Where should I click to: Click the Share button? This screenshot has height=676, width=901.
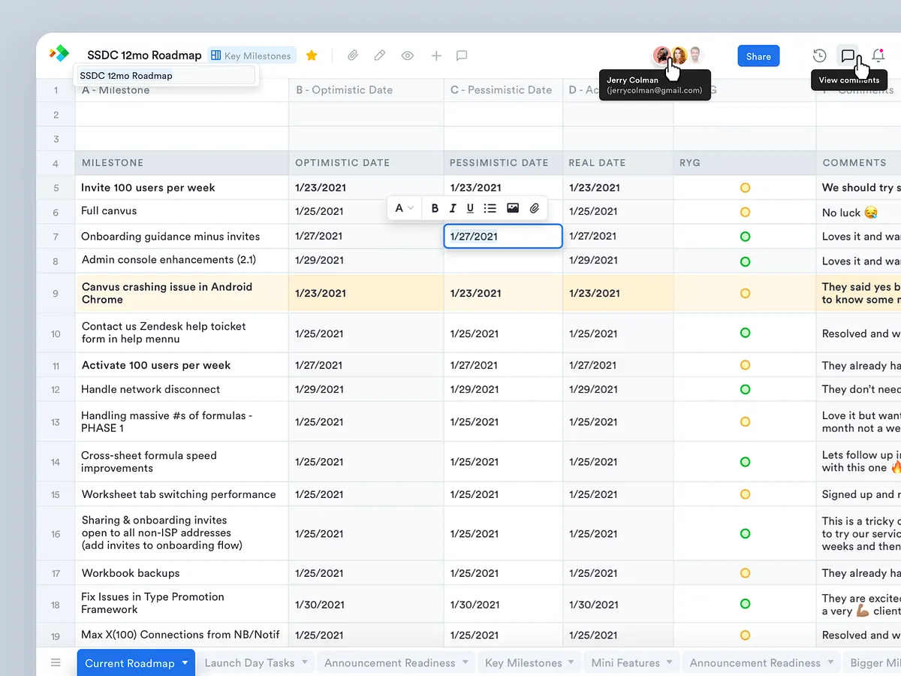click(x=758, y=56)
